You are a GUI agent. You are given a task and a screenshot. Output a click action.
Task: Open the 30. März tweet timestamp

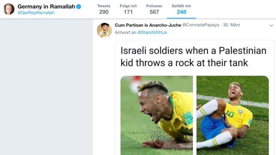point(232,25)
